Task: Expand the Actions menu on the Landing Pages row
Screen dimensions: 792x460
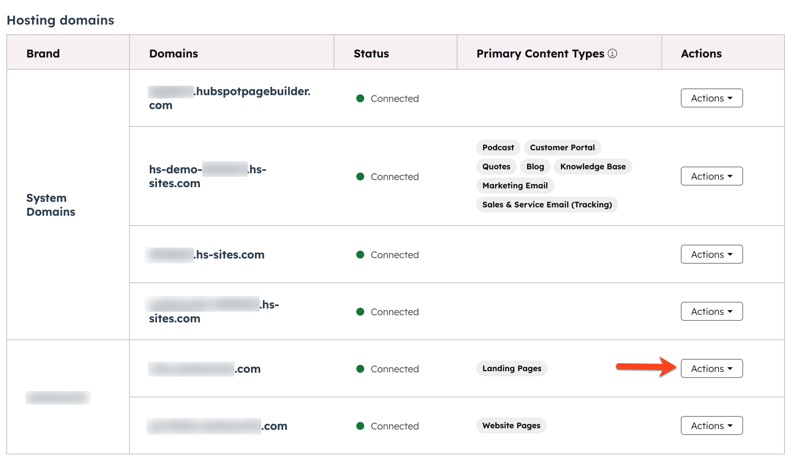Action: (711, 368)
